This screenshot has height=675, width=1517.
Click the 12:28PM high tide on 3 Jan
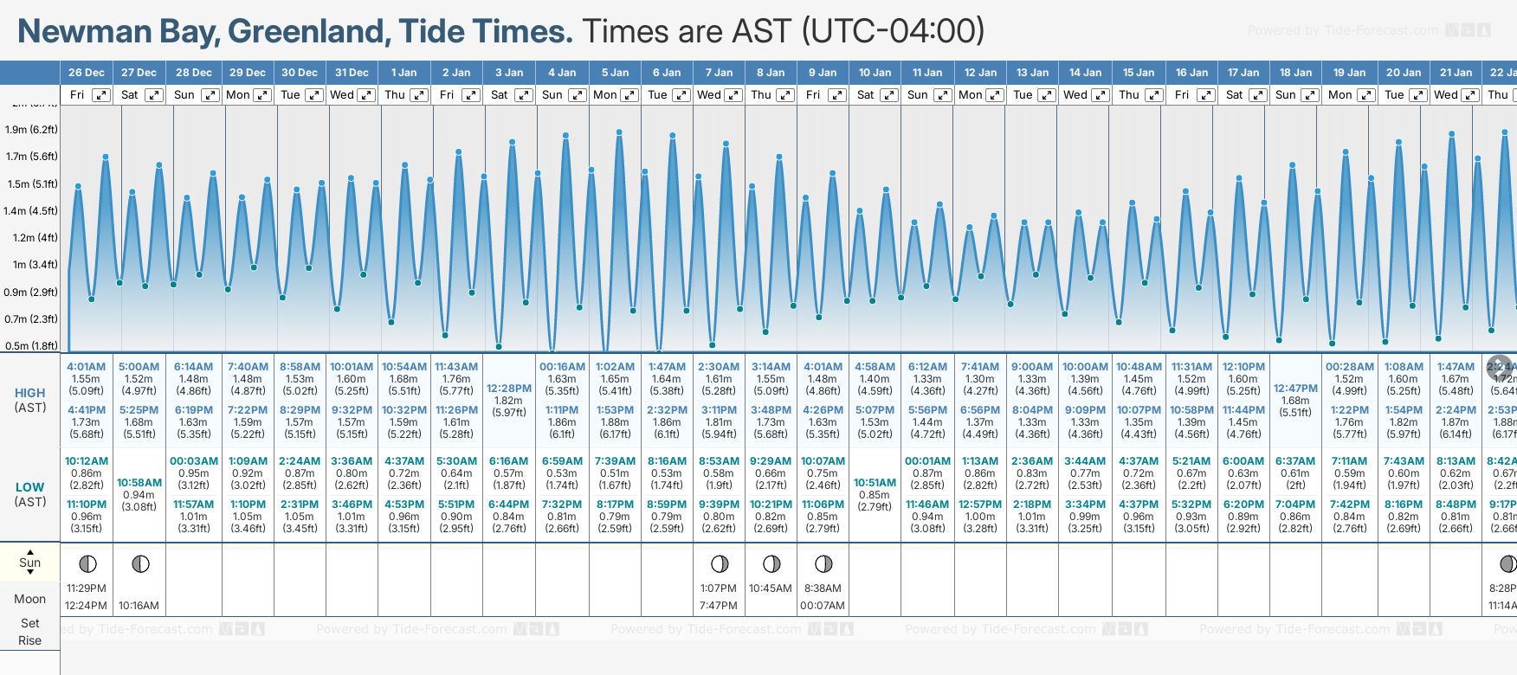pos(509,389)
